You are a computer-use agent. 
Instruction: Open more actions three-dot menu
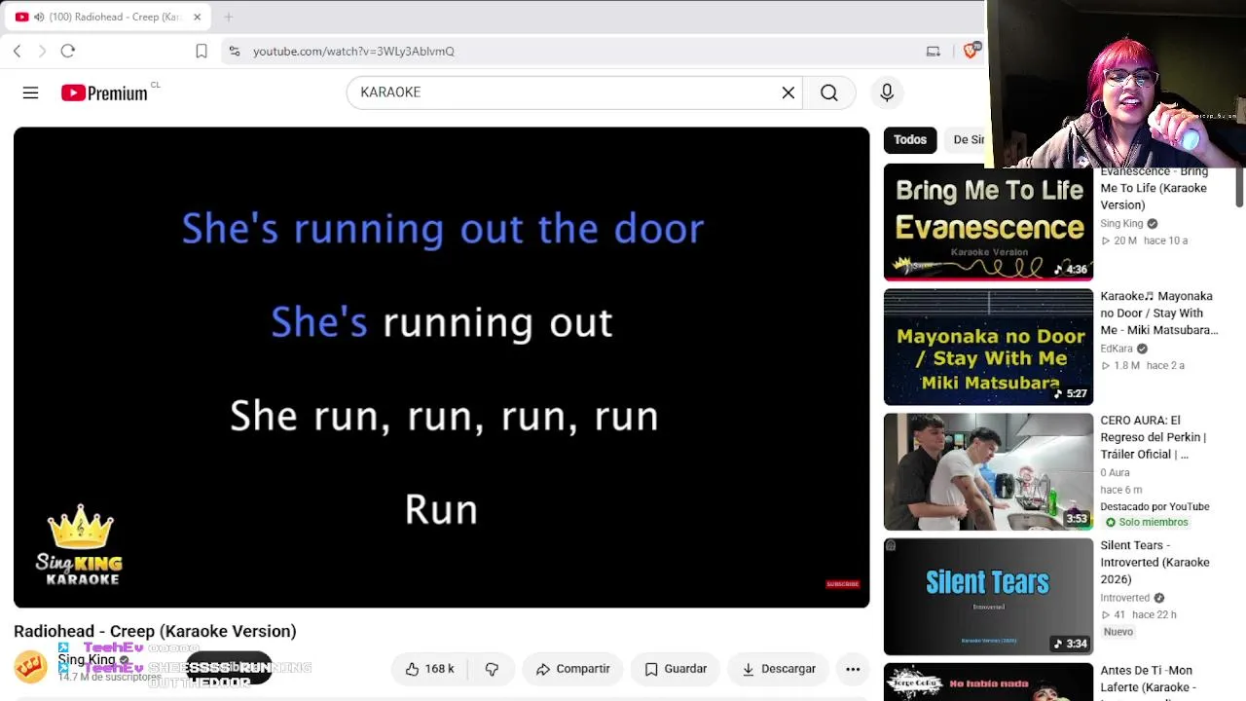tap(853, 669)
